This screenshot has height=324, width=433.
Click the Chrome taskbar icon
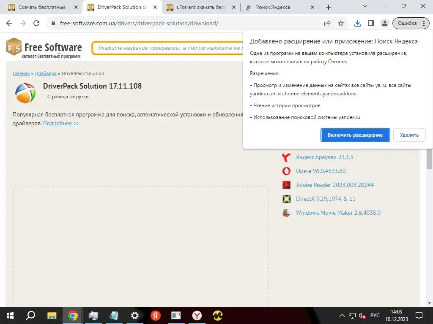pyautogui.click(x=72, y=316)
